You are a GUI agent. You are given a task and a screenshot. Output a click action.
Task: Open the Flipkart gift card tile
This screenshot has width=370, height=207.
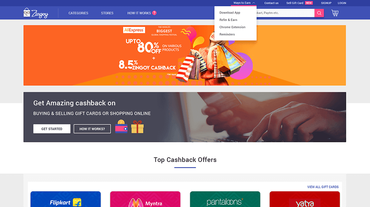coord(65,199)
